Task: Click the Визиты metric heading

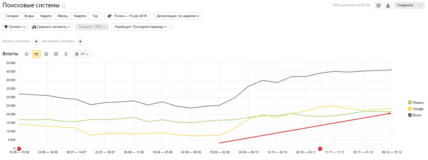Action: [10, 54]
